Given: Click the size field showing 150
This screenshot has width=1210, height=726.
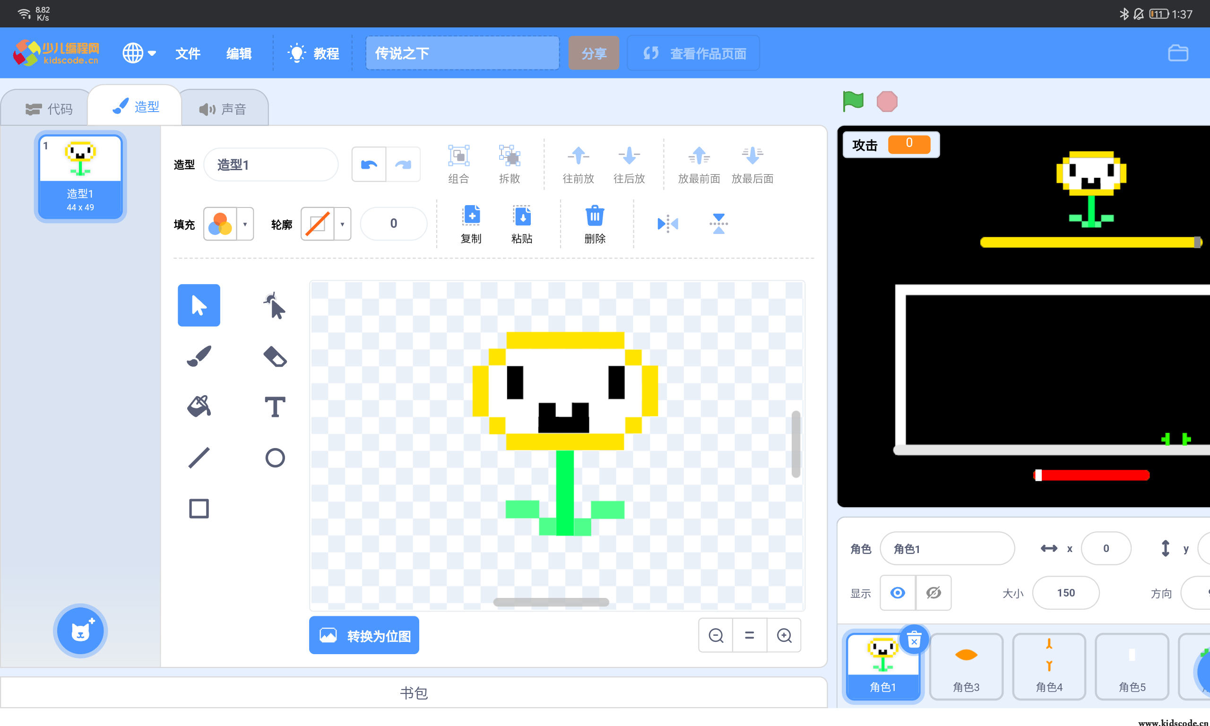Looking at the screenshot, I should tap(1066, 592).
